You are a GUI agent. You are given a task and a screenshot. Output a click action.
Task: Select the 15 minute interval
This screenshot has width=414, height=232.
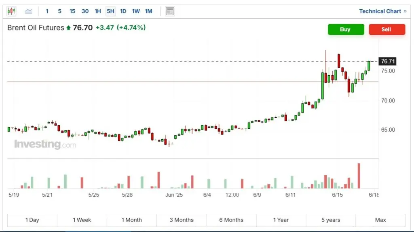click(72, 11)
